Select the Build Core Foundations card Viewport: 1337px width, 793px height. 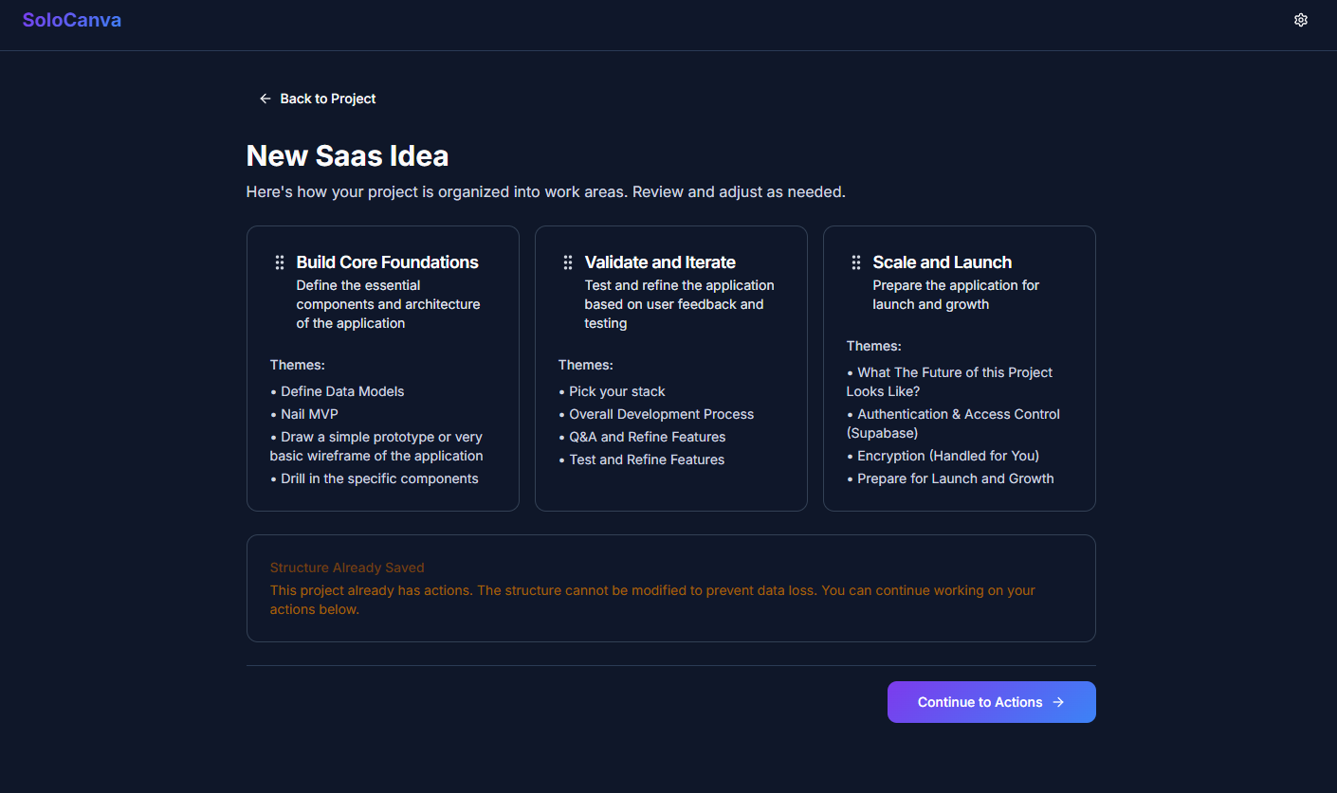coord(382,368)
